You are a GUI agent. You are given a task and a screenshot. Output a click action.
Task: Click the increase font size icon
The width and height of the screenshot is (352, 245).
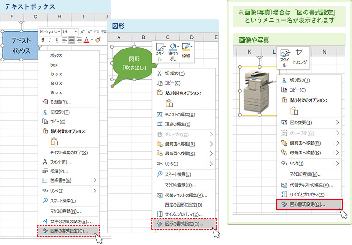tap(83, 31)
